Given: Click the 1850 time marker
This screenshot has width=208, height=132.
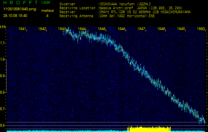Looking at the screenshot, I should pyautogui.click(x=200, y=29).
